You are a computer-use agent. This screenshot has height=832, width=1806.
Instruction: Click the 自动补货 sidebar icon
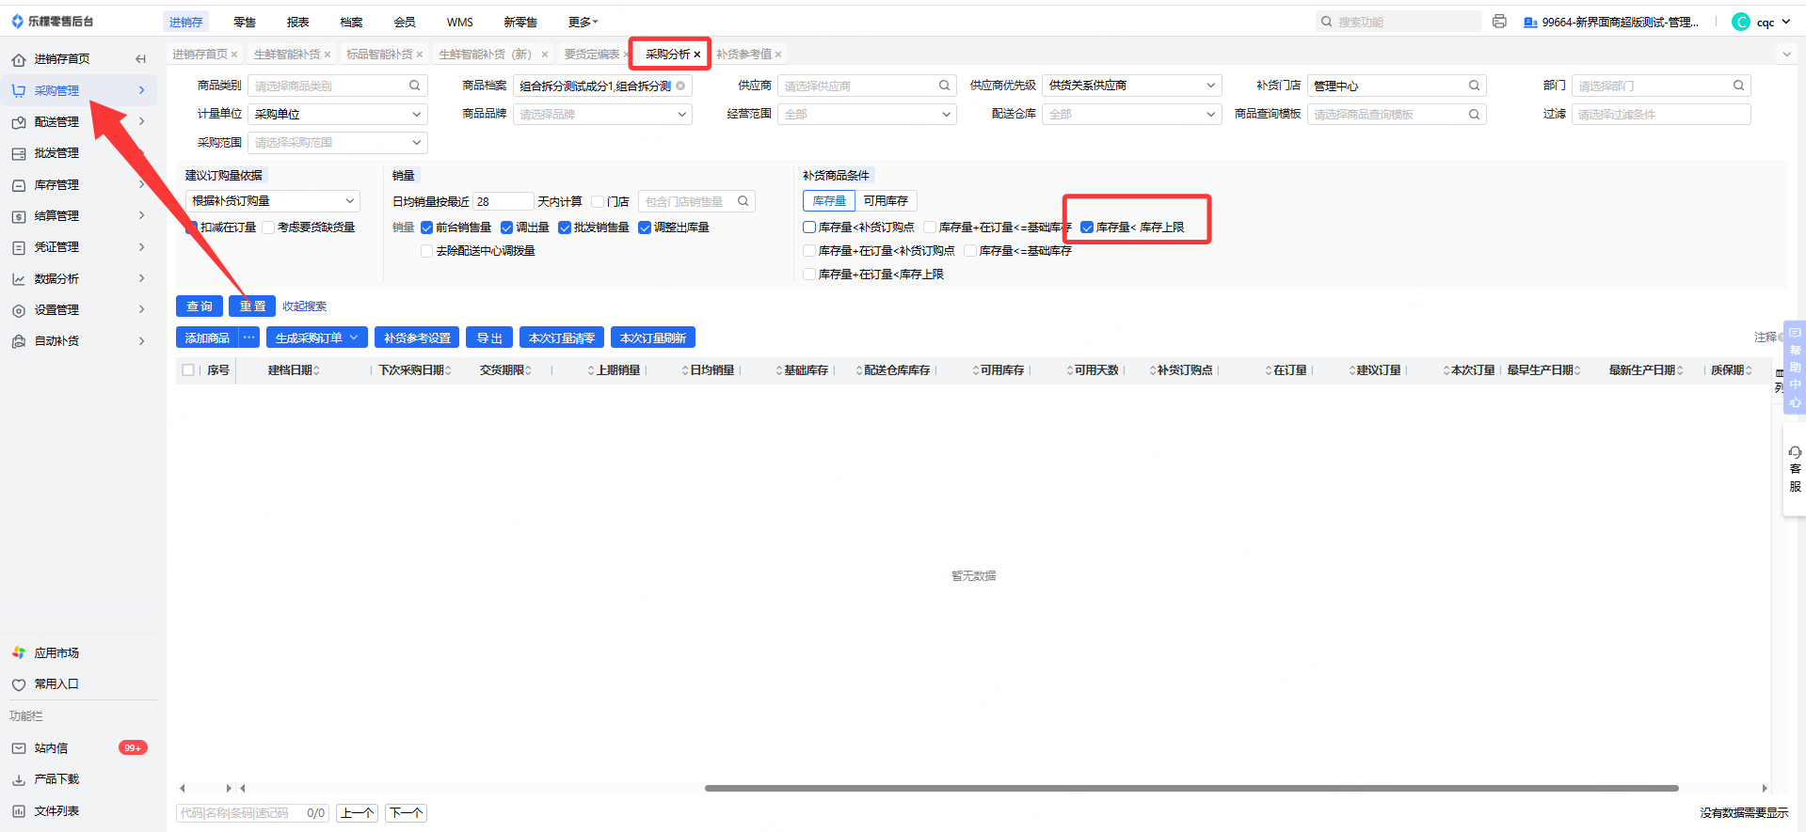(x=18, y=341)
